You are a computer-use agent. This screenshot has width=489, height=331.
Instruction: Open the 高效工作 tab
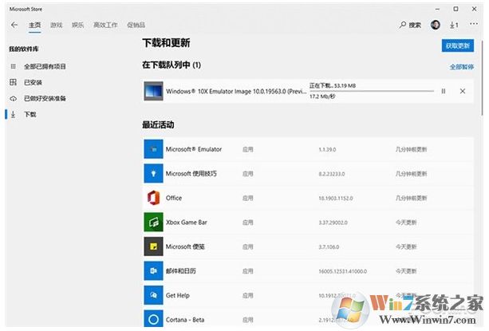105,25
